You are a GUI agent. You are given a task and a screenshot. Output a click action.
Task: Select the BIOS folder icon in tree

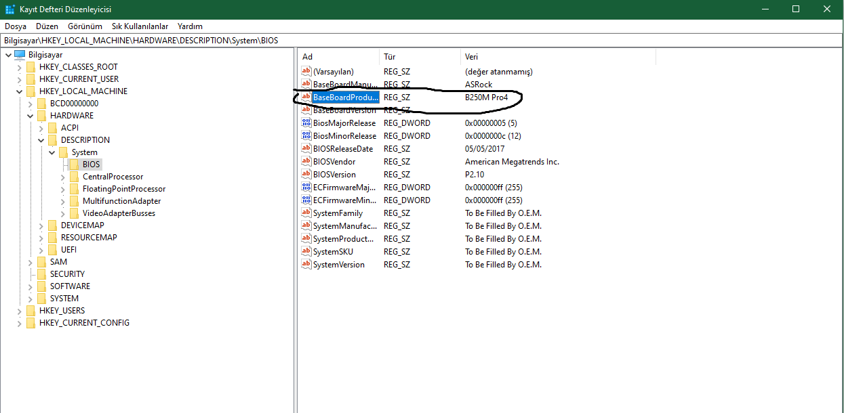(x=75, y=165)
